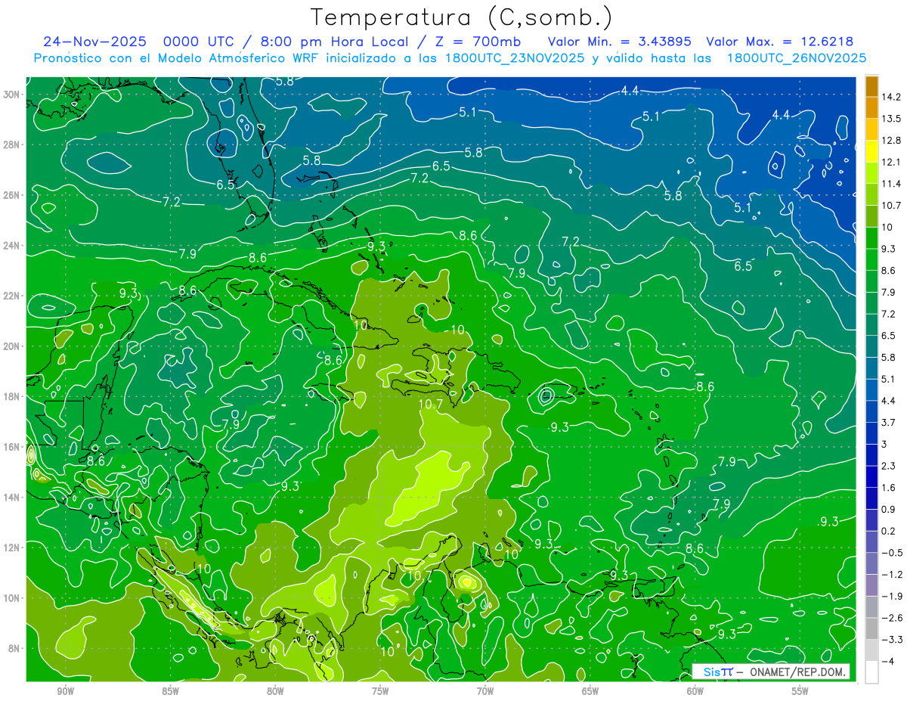
Task: Click the "14.2" color bar label
Action: click(x=891, y=97)
